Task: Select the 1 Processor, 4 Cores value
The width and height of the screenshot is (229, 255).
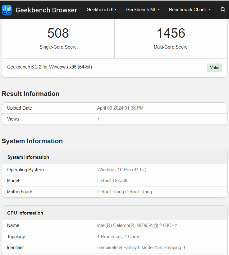Action: click(119, 237)
